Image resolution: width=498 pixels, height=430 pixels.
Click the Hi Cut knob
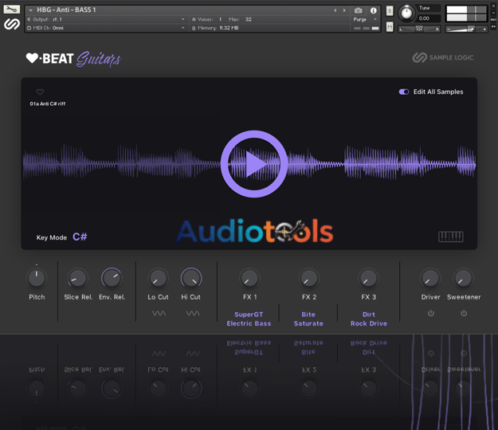(x=191, y=278)
